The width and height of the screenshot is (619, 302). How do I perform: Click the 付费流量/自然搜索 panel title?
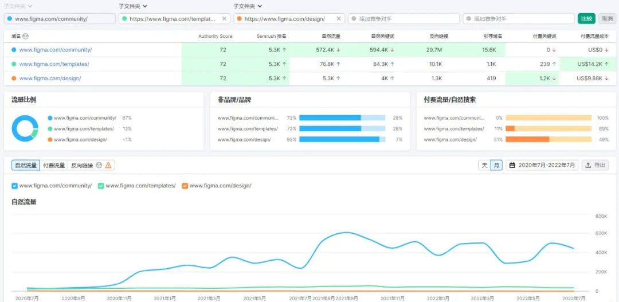[450, 100]
